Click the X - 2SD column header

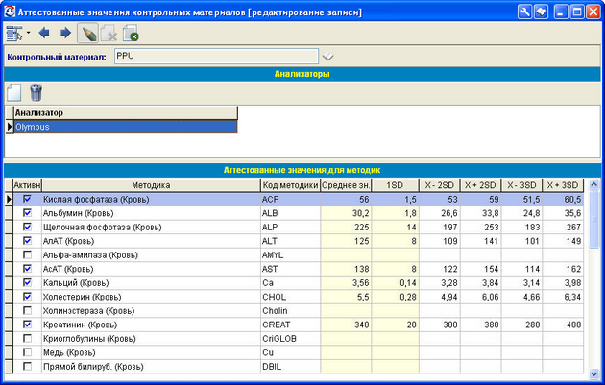point(440,185)
